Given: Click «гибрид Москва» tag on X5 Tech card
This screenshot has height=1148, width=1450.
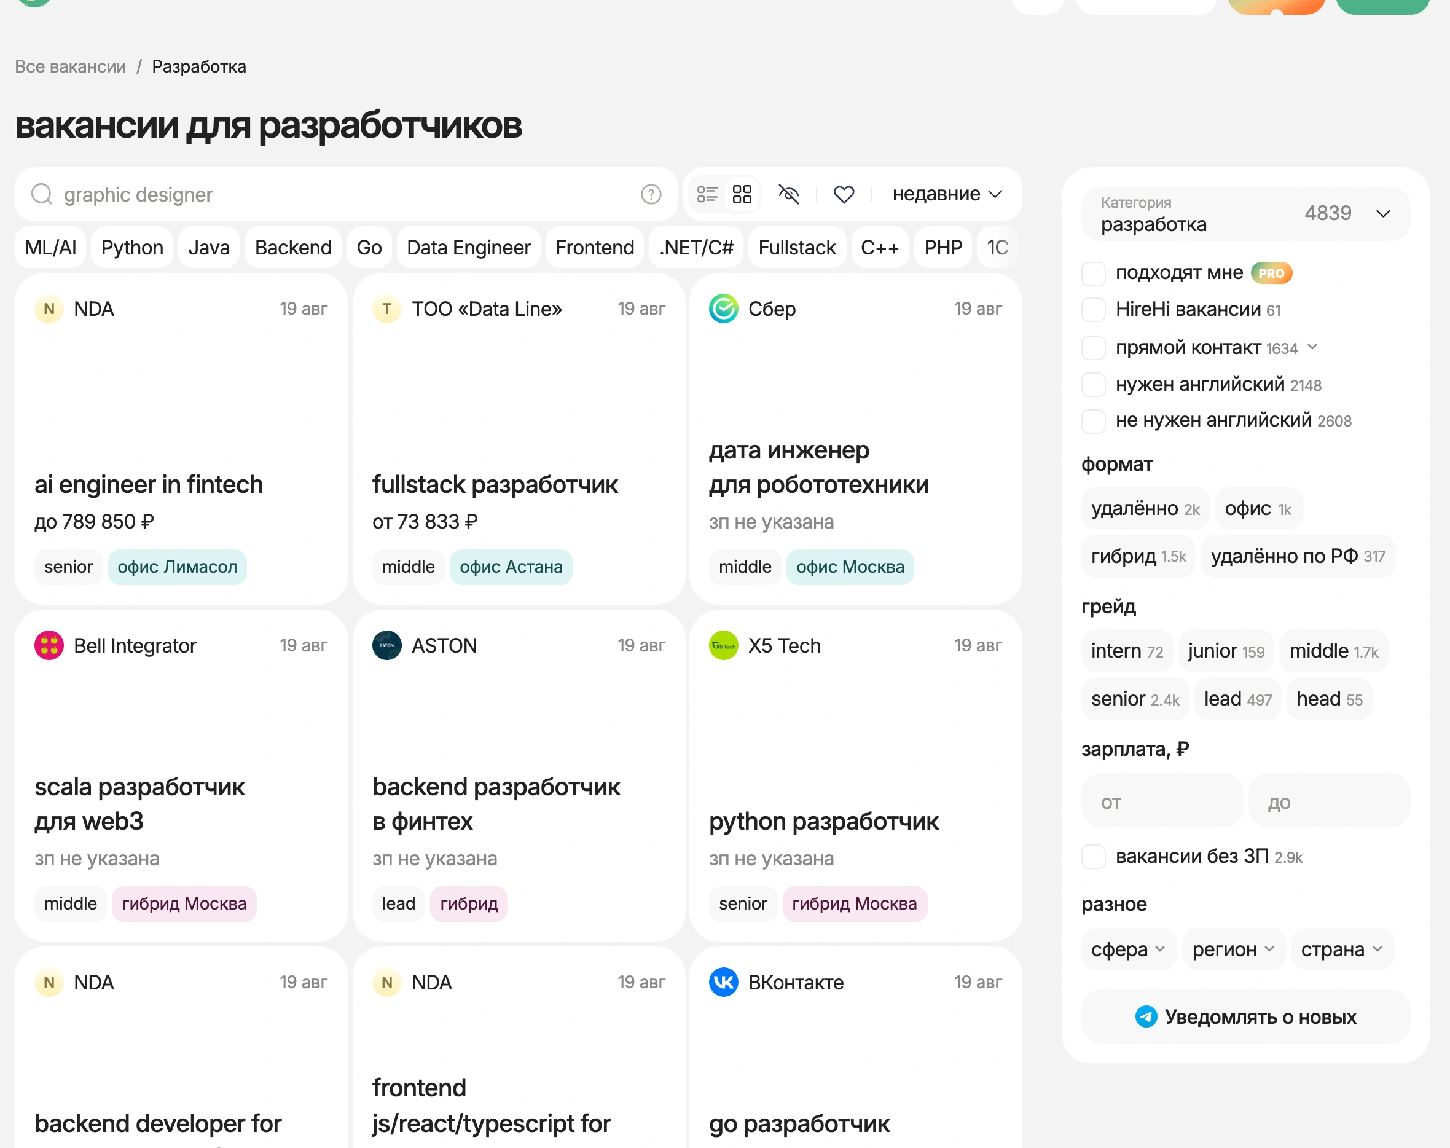Looking at the screenshot, I should (x=854, y=903).
